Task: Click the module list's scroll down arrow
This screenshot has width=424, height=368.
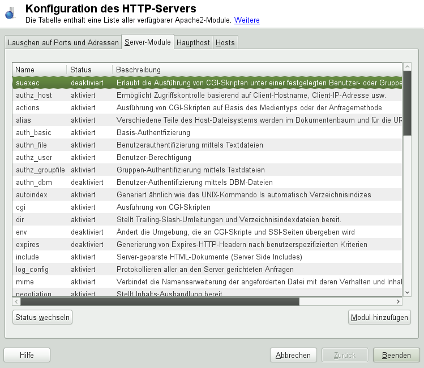Action: pos(407,292)
